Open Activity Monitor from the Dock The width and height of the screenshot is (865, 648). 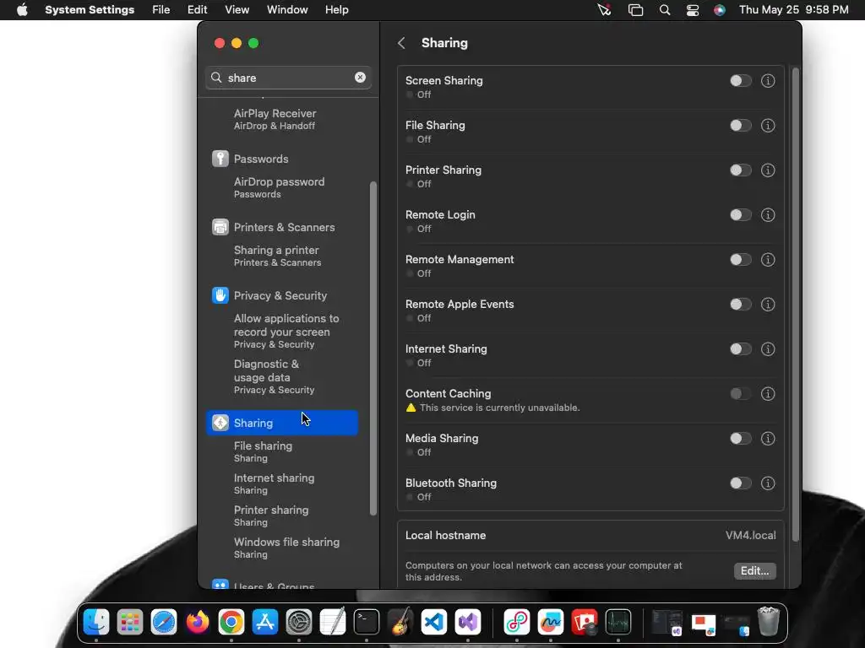click(617, 622)
